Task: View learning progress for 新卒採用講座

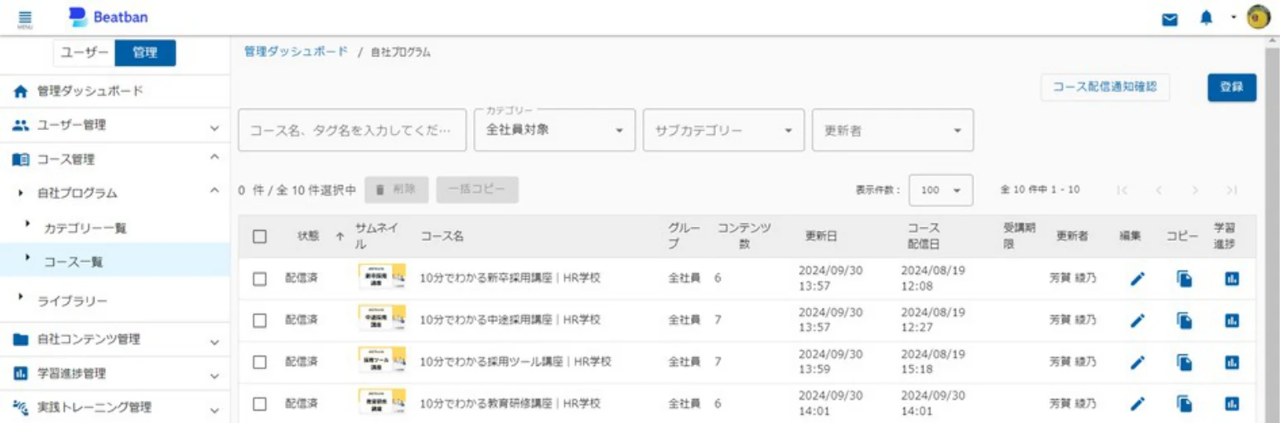Action: tap(1232, 279)
